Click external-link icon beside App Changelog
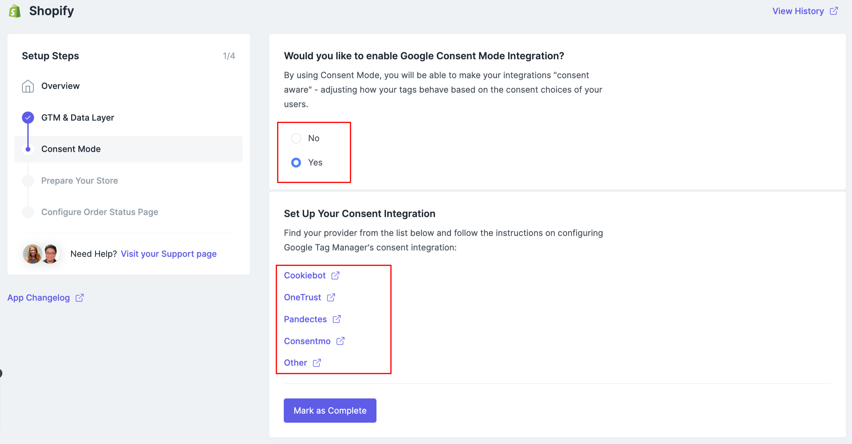Viewport: 852px width, 444px height. click(80, 298)
